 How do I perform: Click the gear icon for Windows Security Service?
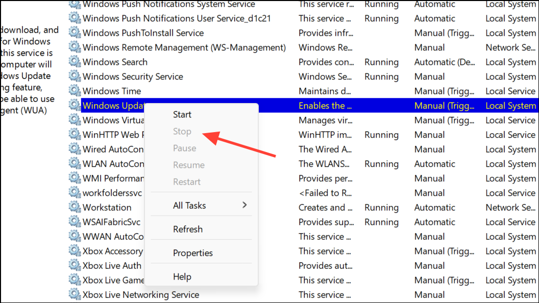pos(75,77)
